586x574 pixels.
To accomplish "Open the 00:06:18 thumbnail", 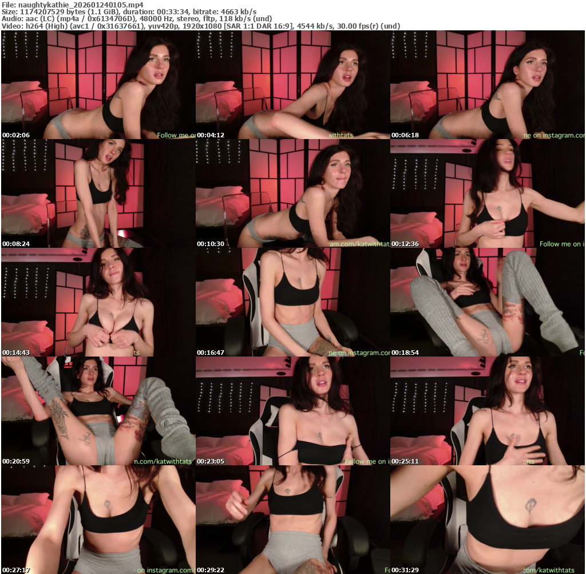I will 487,85.
